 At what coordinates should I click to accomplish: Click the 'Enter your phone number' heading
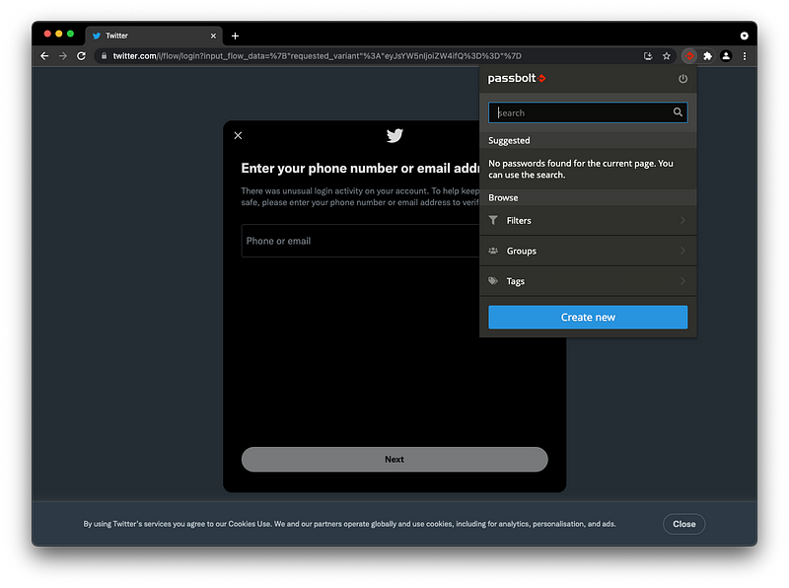[360, 168]
